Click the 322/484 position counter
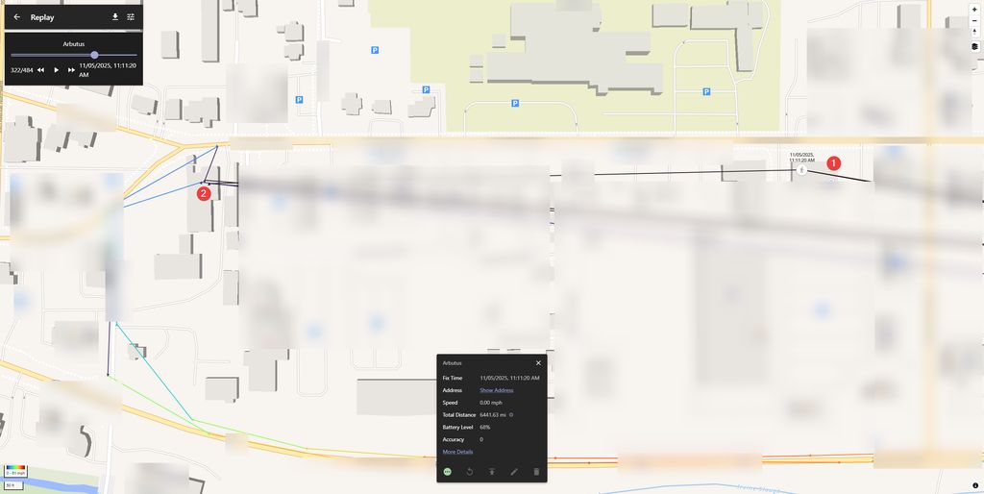Screen dimensions: 984x494 pos(22,70)
